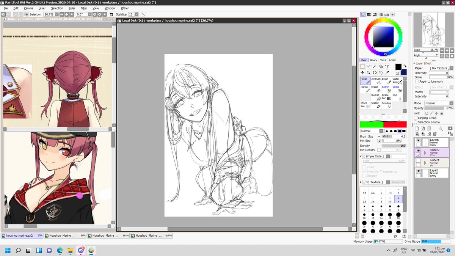Choose the Lasso selection tool
Screen dimensions: 455x256
(x=369, y=67)
